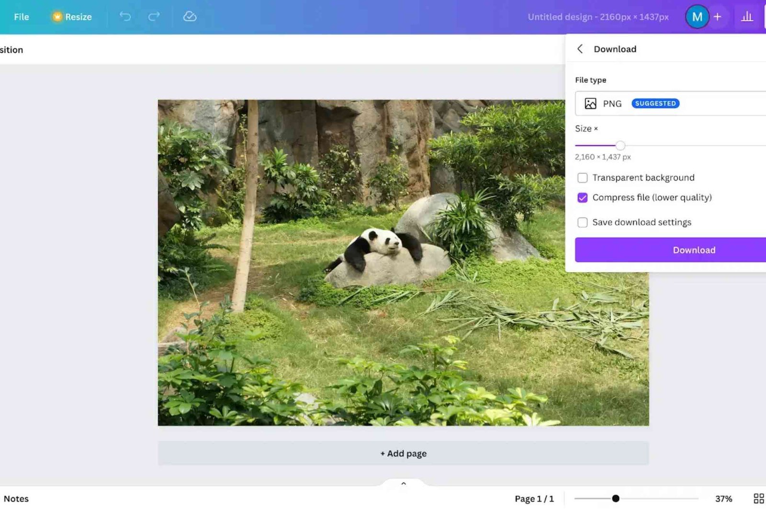Adjust the Size slider handle
This screenshot has width=766, height=511.
(x=620, y=145)
